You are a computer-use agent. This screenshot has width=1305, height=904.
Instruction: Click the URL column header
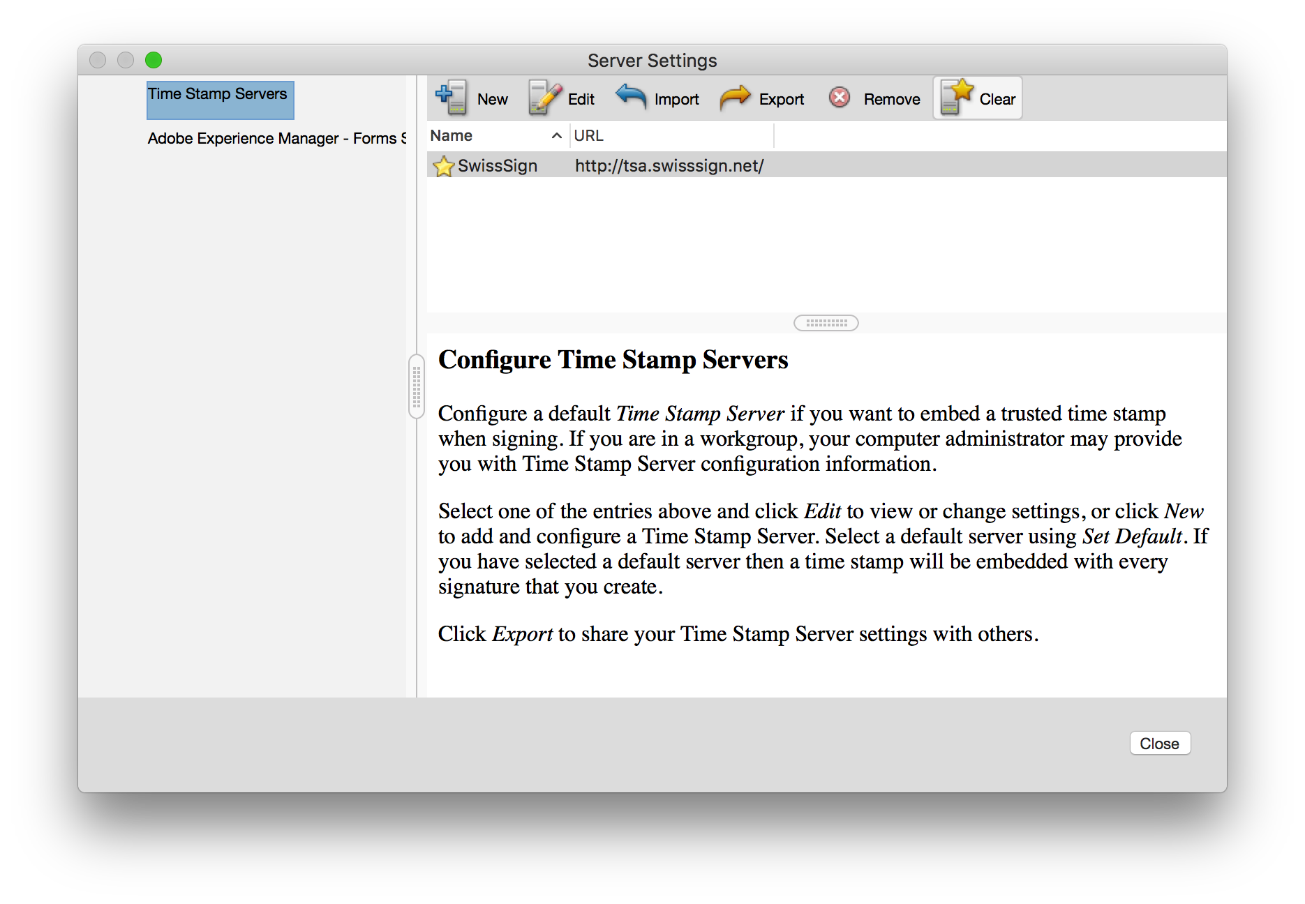[x=672, y=136]
